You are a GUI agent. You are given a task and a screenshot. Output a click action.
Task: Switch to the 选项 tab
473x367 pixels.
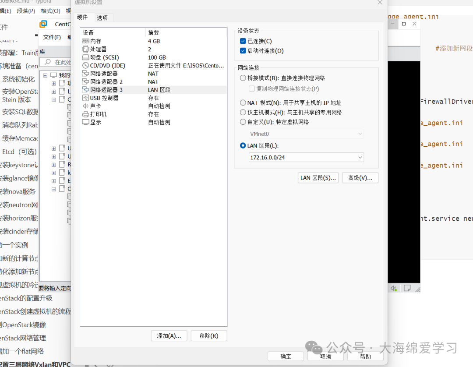pos(103,18)
